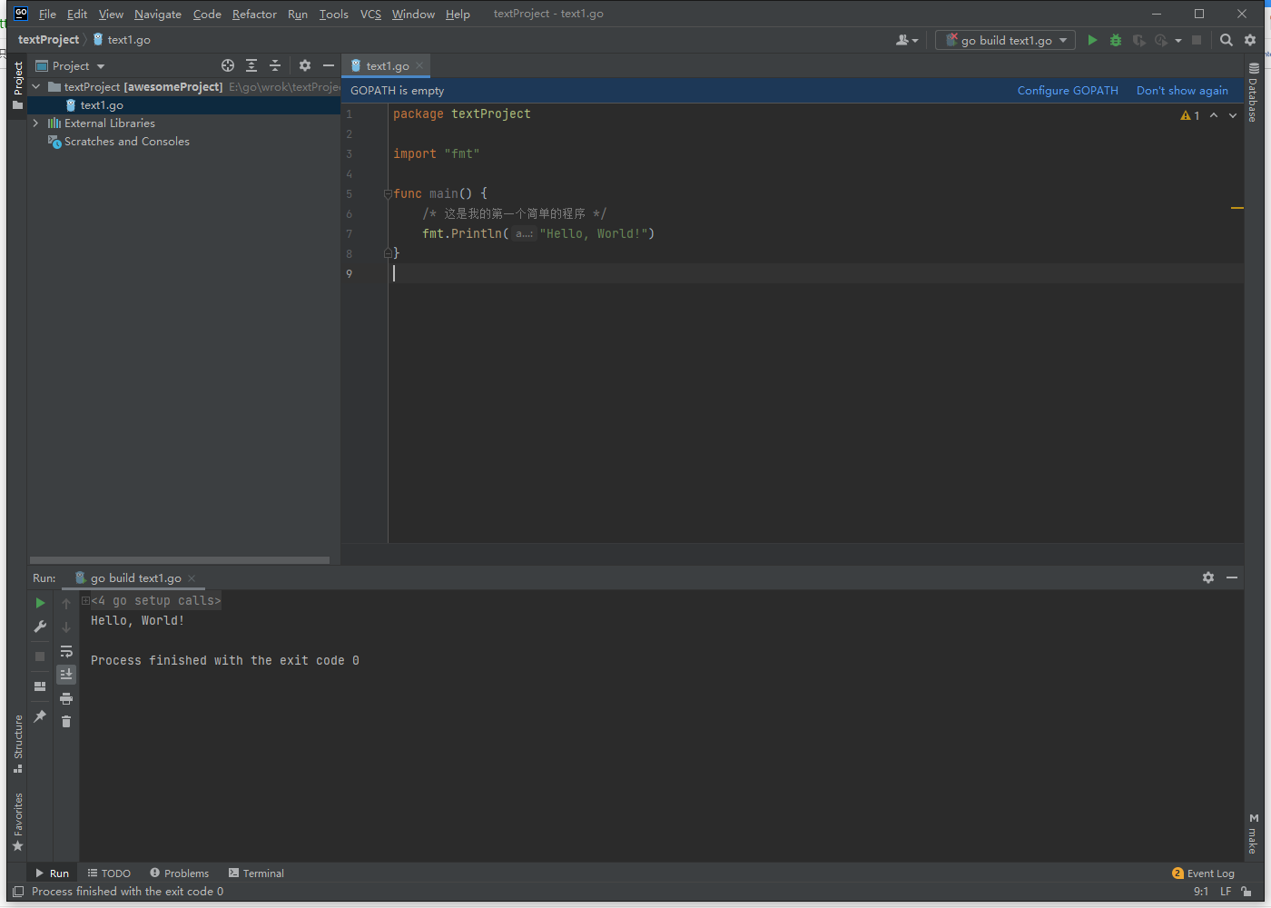Click the Clear All trash icon in Run panel
This screenshot has height=908, width=1271.
(66, 722)
